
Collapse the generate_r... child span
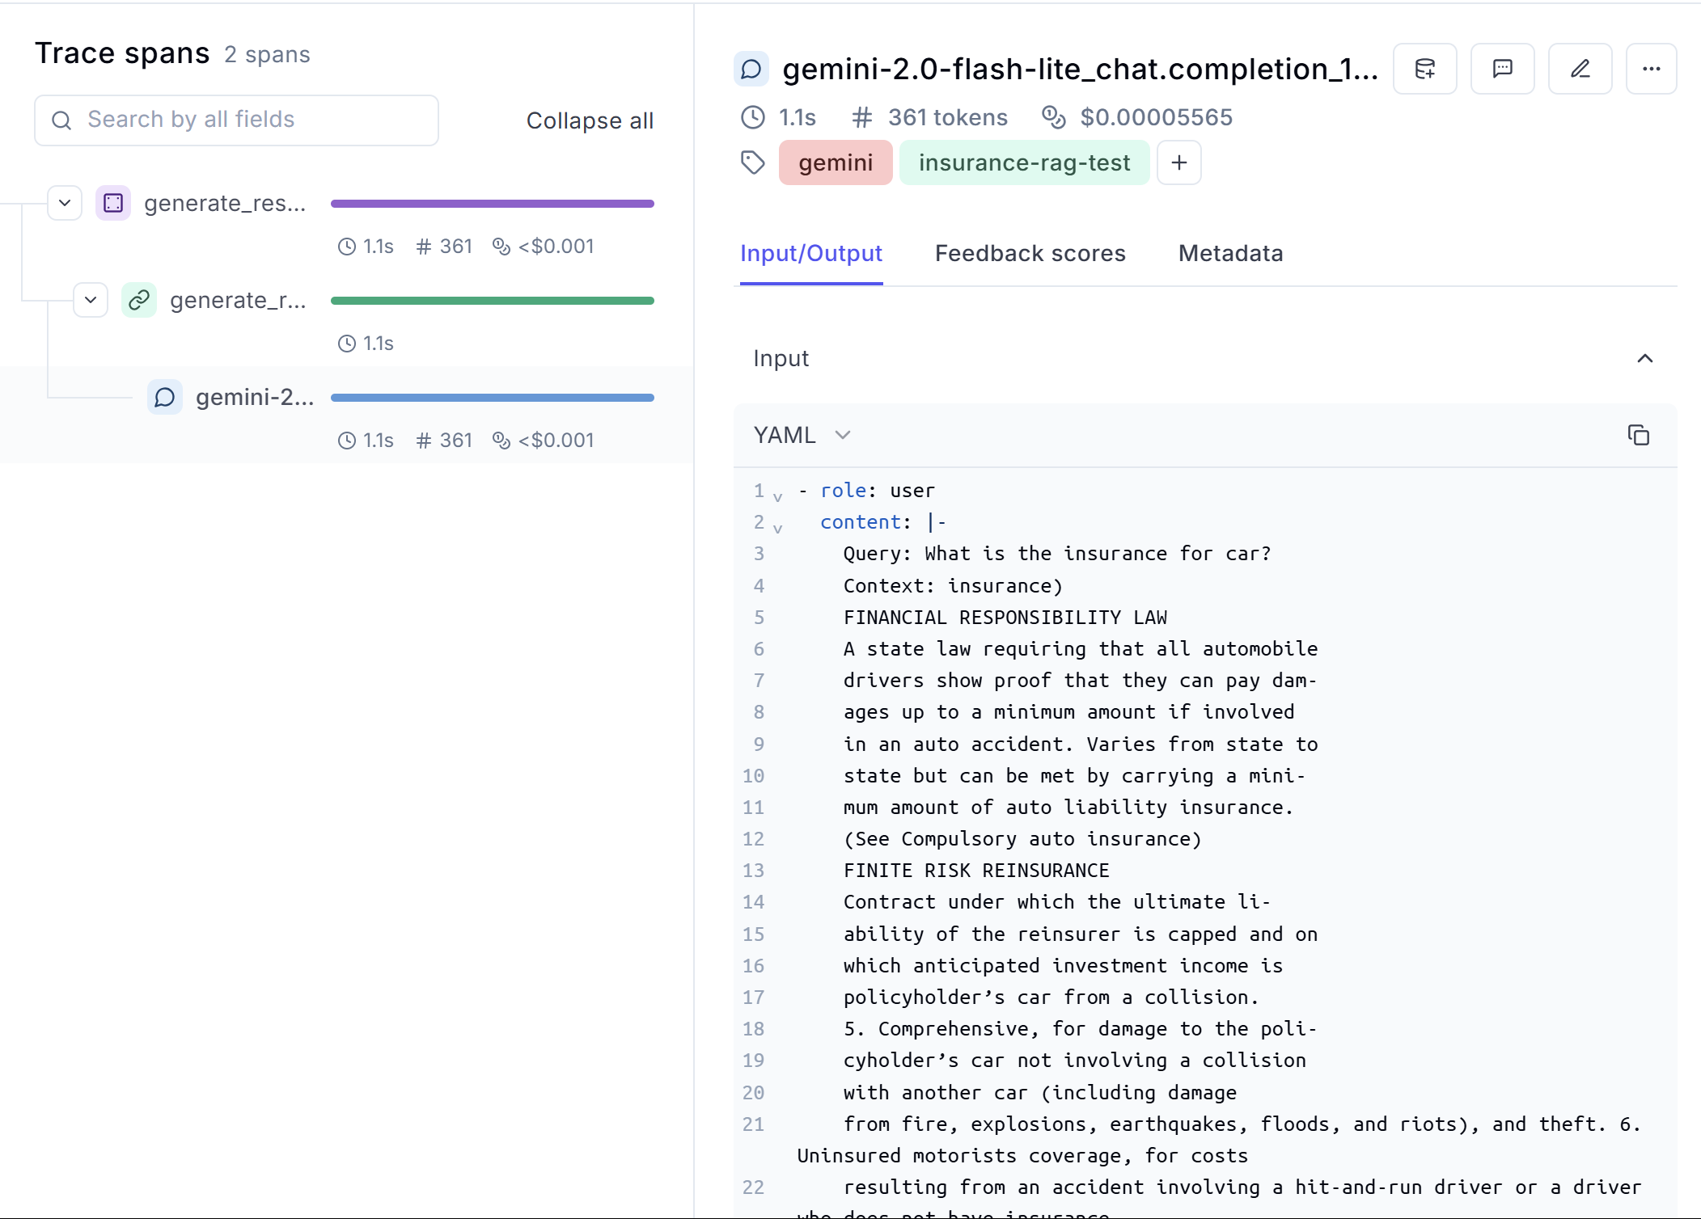(91, 300)
